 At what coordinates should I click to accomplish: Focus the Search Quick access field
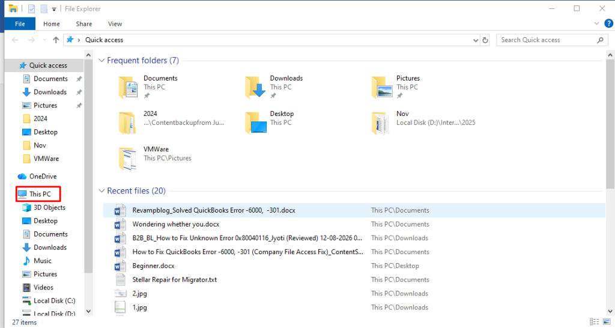pyautogui.click(x=553, y=40)
